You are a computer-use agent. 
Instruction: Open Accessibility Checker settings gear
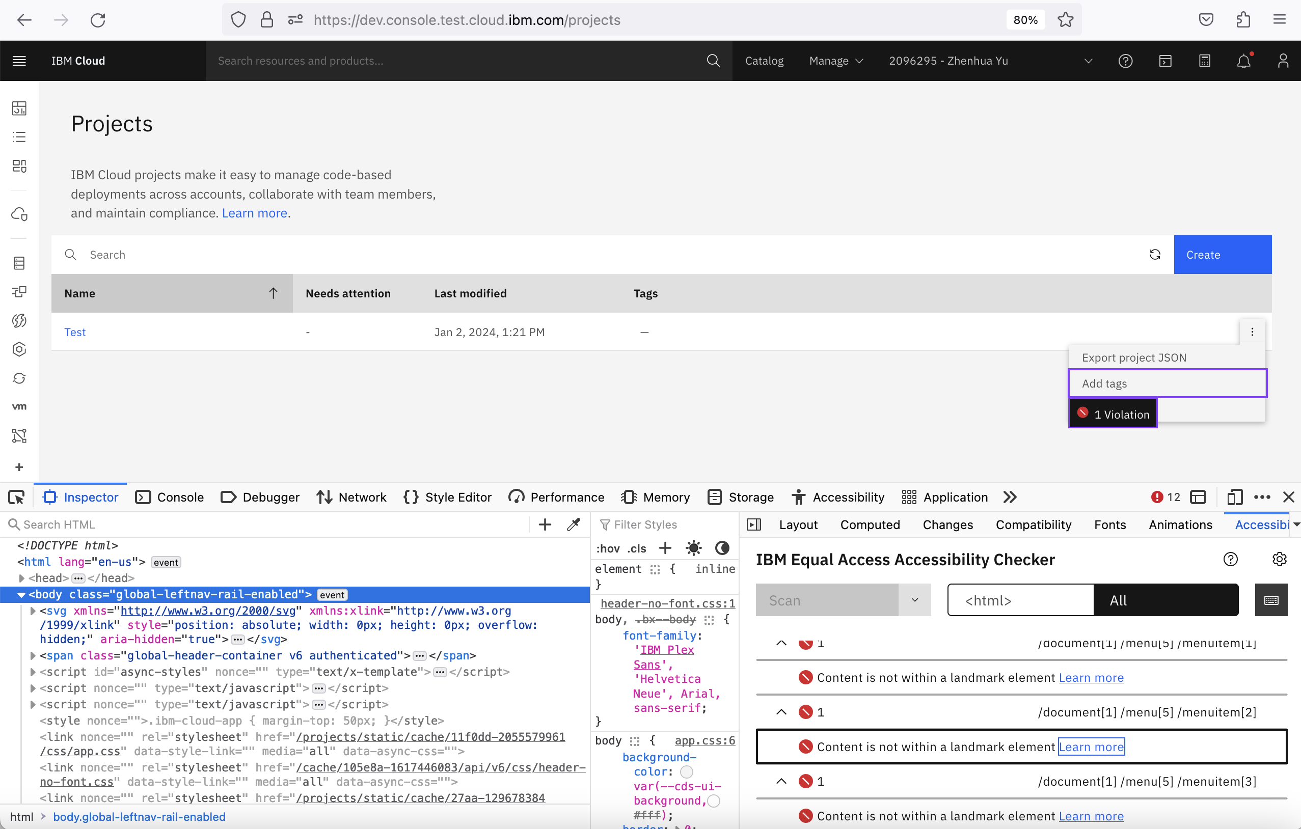(1280, 559)
